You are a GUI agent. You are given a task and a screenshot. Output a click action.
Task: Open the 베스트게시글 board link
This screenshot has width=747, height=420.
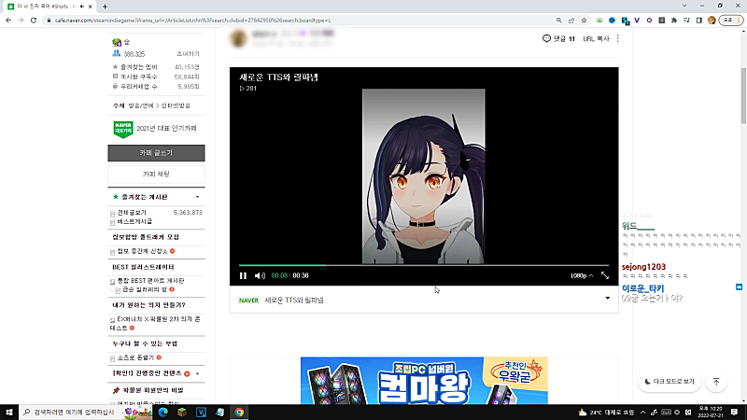coord(134,221)
